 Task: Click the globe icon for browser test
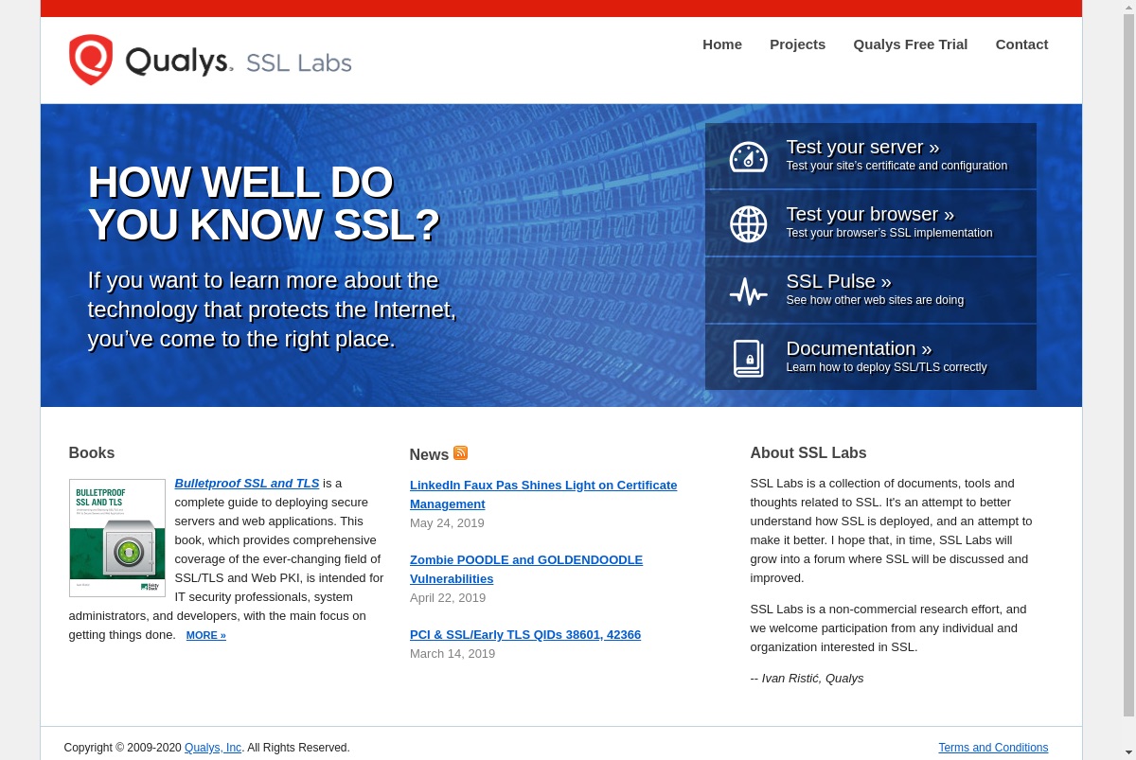748,223
